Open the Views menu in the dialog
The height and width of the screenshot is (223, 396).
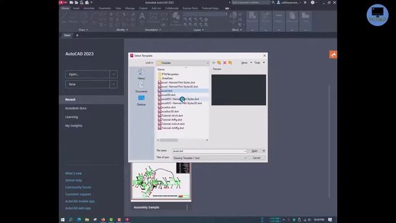(246, 63)
